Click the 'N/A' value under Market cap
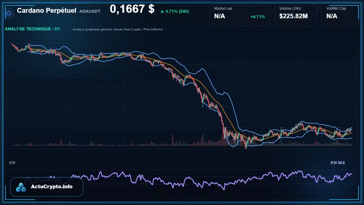Viewport: 364px width, 205px height. coord(220,16)
